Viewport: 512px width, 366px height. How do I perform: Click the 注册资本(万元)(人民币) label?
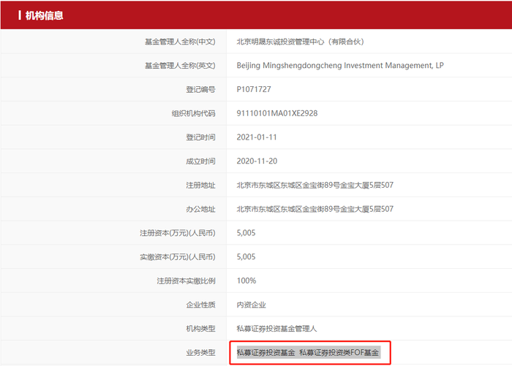point(178,233)
